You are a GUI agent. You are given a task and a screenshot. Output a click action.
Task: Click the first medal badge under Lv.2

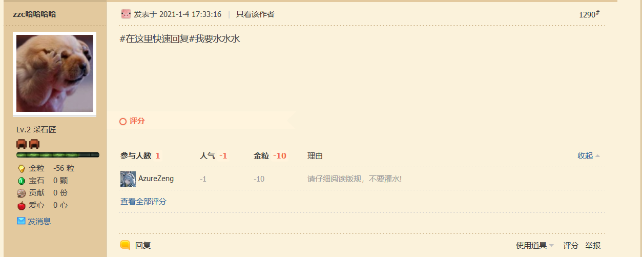pos(22,144)
